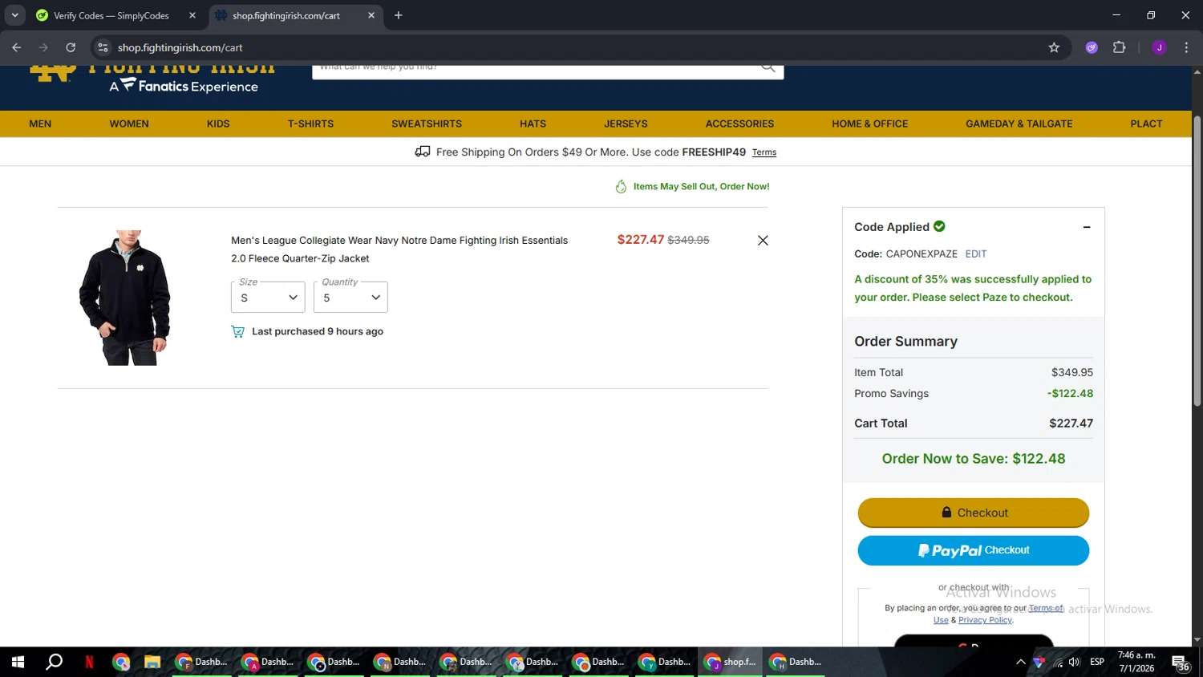Open the Extensions puzzle icon
This screenshot has width=1203, height=677.
(x=1120, y=47)
